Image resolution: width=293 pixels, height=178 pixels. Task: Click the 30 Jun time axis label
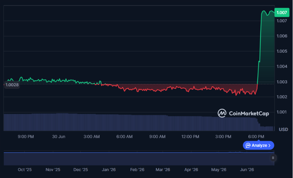point(59,137)
